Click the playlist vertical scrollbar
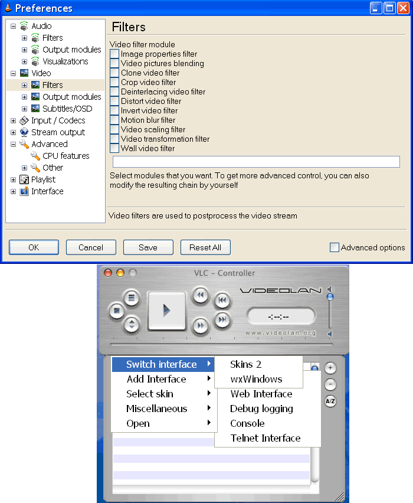The image size is (413, 503). (315, 465)
